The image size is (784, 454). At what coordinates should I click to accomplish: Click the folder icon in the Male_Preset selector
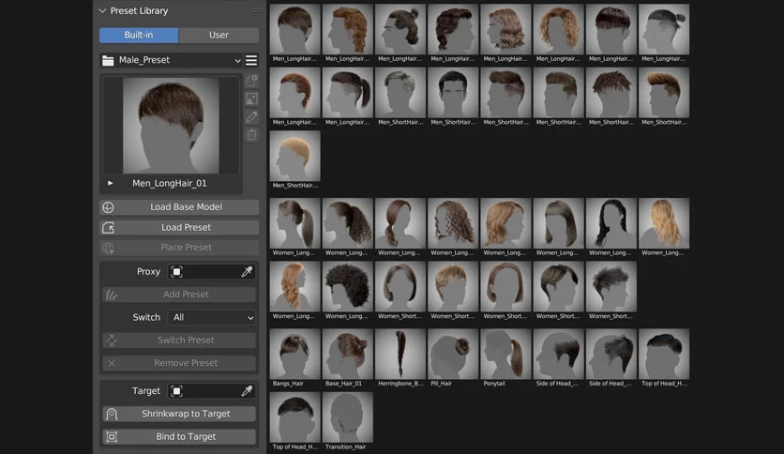108,60
